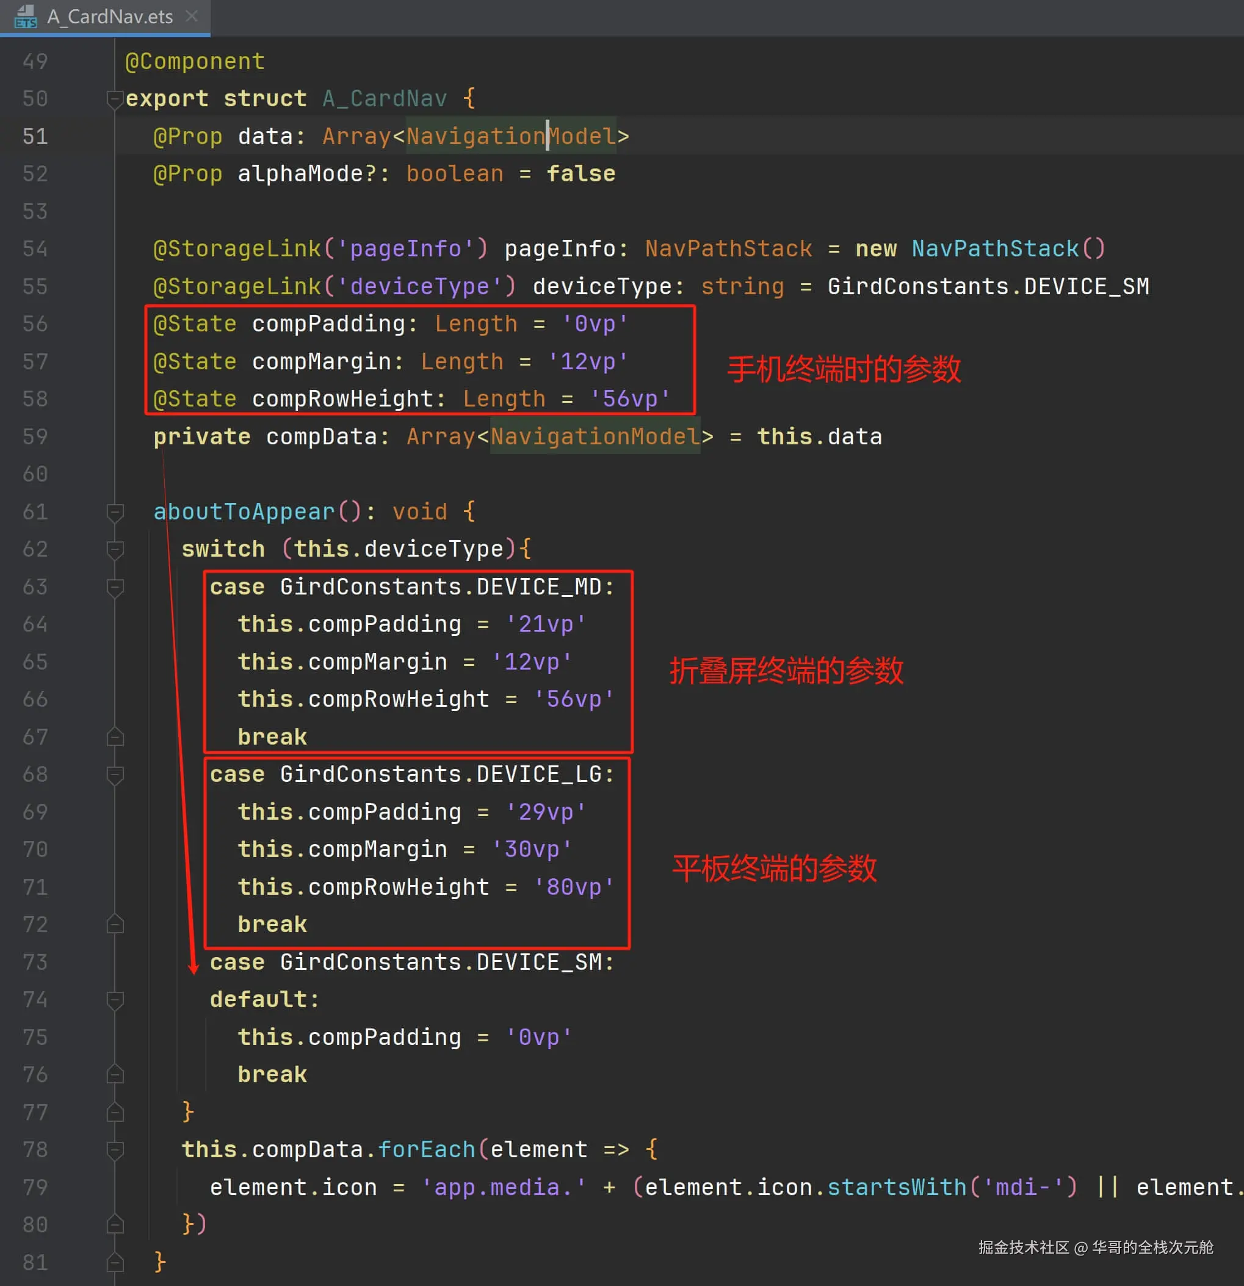Click fold end marker at line 77
This screenshot has width=1244, height=1286.
click(x=115, y=1112)
